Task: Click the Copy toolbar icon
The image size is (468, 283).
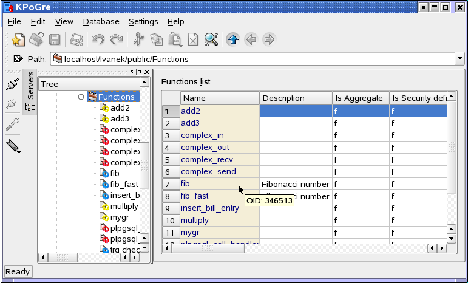Action: click(157, 40)
